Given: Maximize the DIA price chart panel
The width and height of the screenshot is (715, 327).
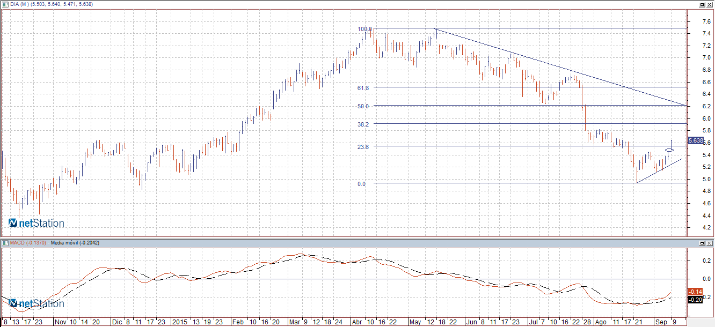Looking at the screenshot, I should pos(702,4).
